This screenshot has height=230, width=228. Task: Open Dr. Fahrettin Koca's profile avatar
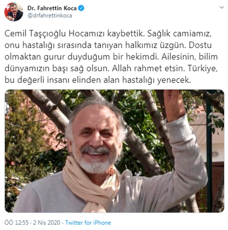[14, 12]
